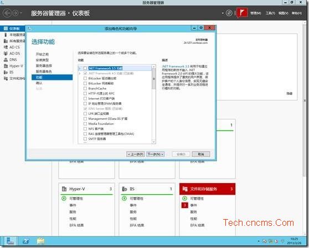
Task: Open the 帮助(H) menu
Action: (x=297, y=13)
